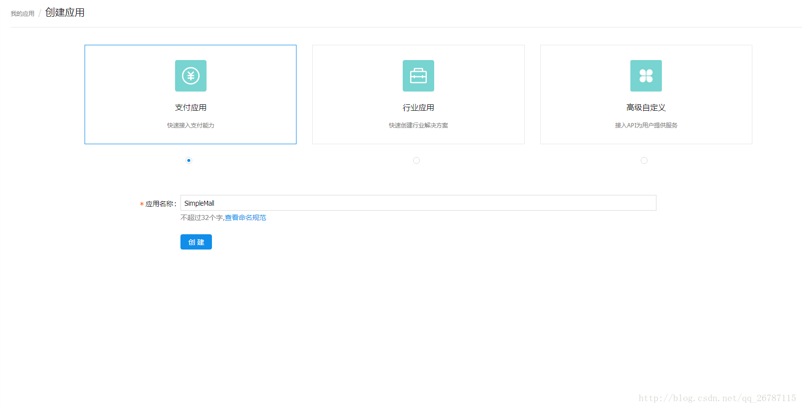
Task: Click the 支付应用 card title
Action: [x=191, y=108]
